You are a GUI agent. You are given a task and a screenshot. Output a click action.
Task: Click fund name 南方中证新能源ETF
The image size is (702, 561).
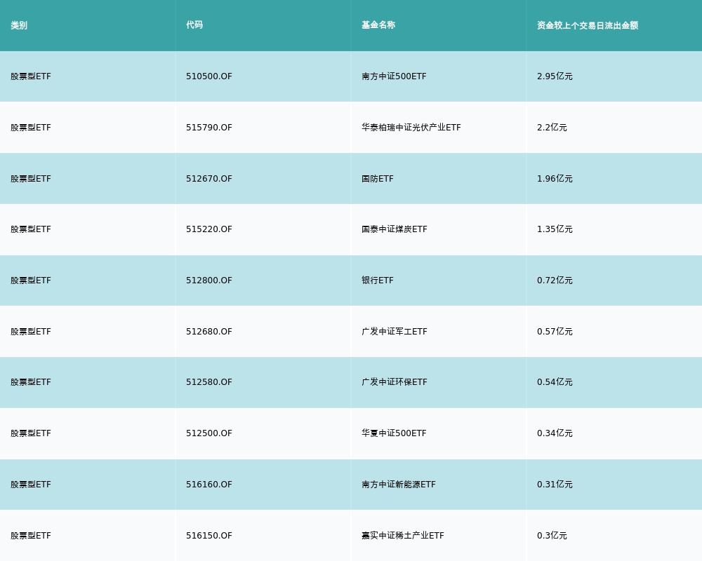(399, 485)
